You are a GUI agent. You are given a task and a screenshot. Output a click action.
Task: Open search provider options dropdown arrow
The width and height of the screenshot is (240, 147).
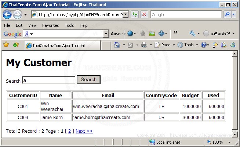(233, 14)
